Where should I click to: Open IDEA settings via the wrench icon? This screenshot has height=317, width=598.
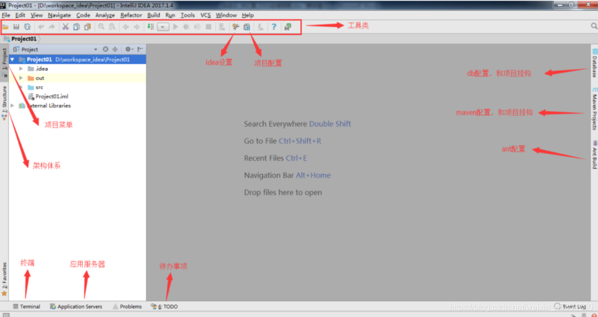coord(236,27)
